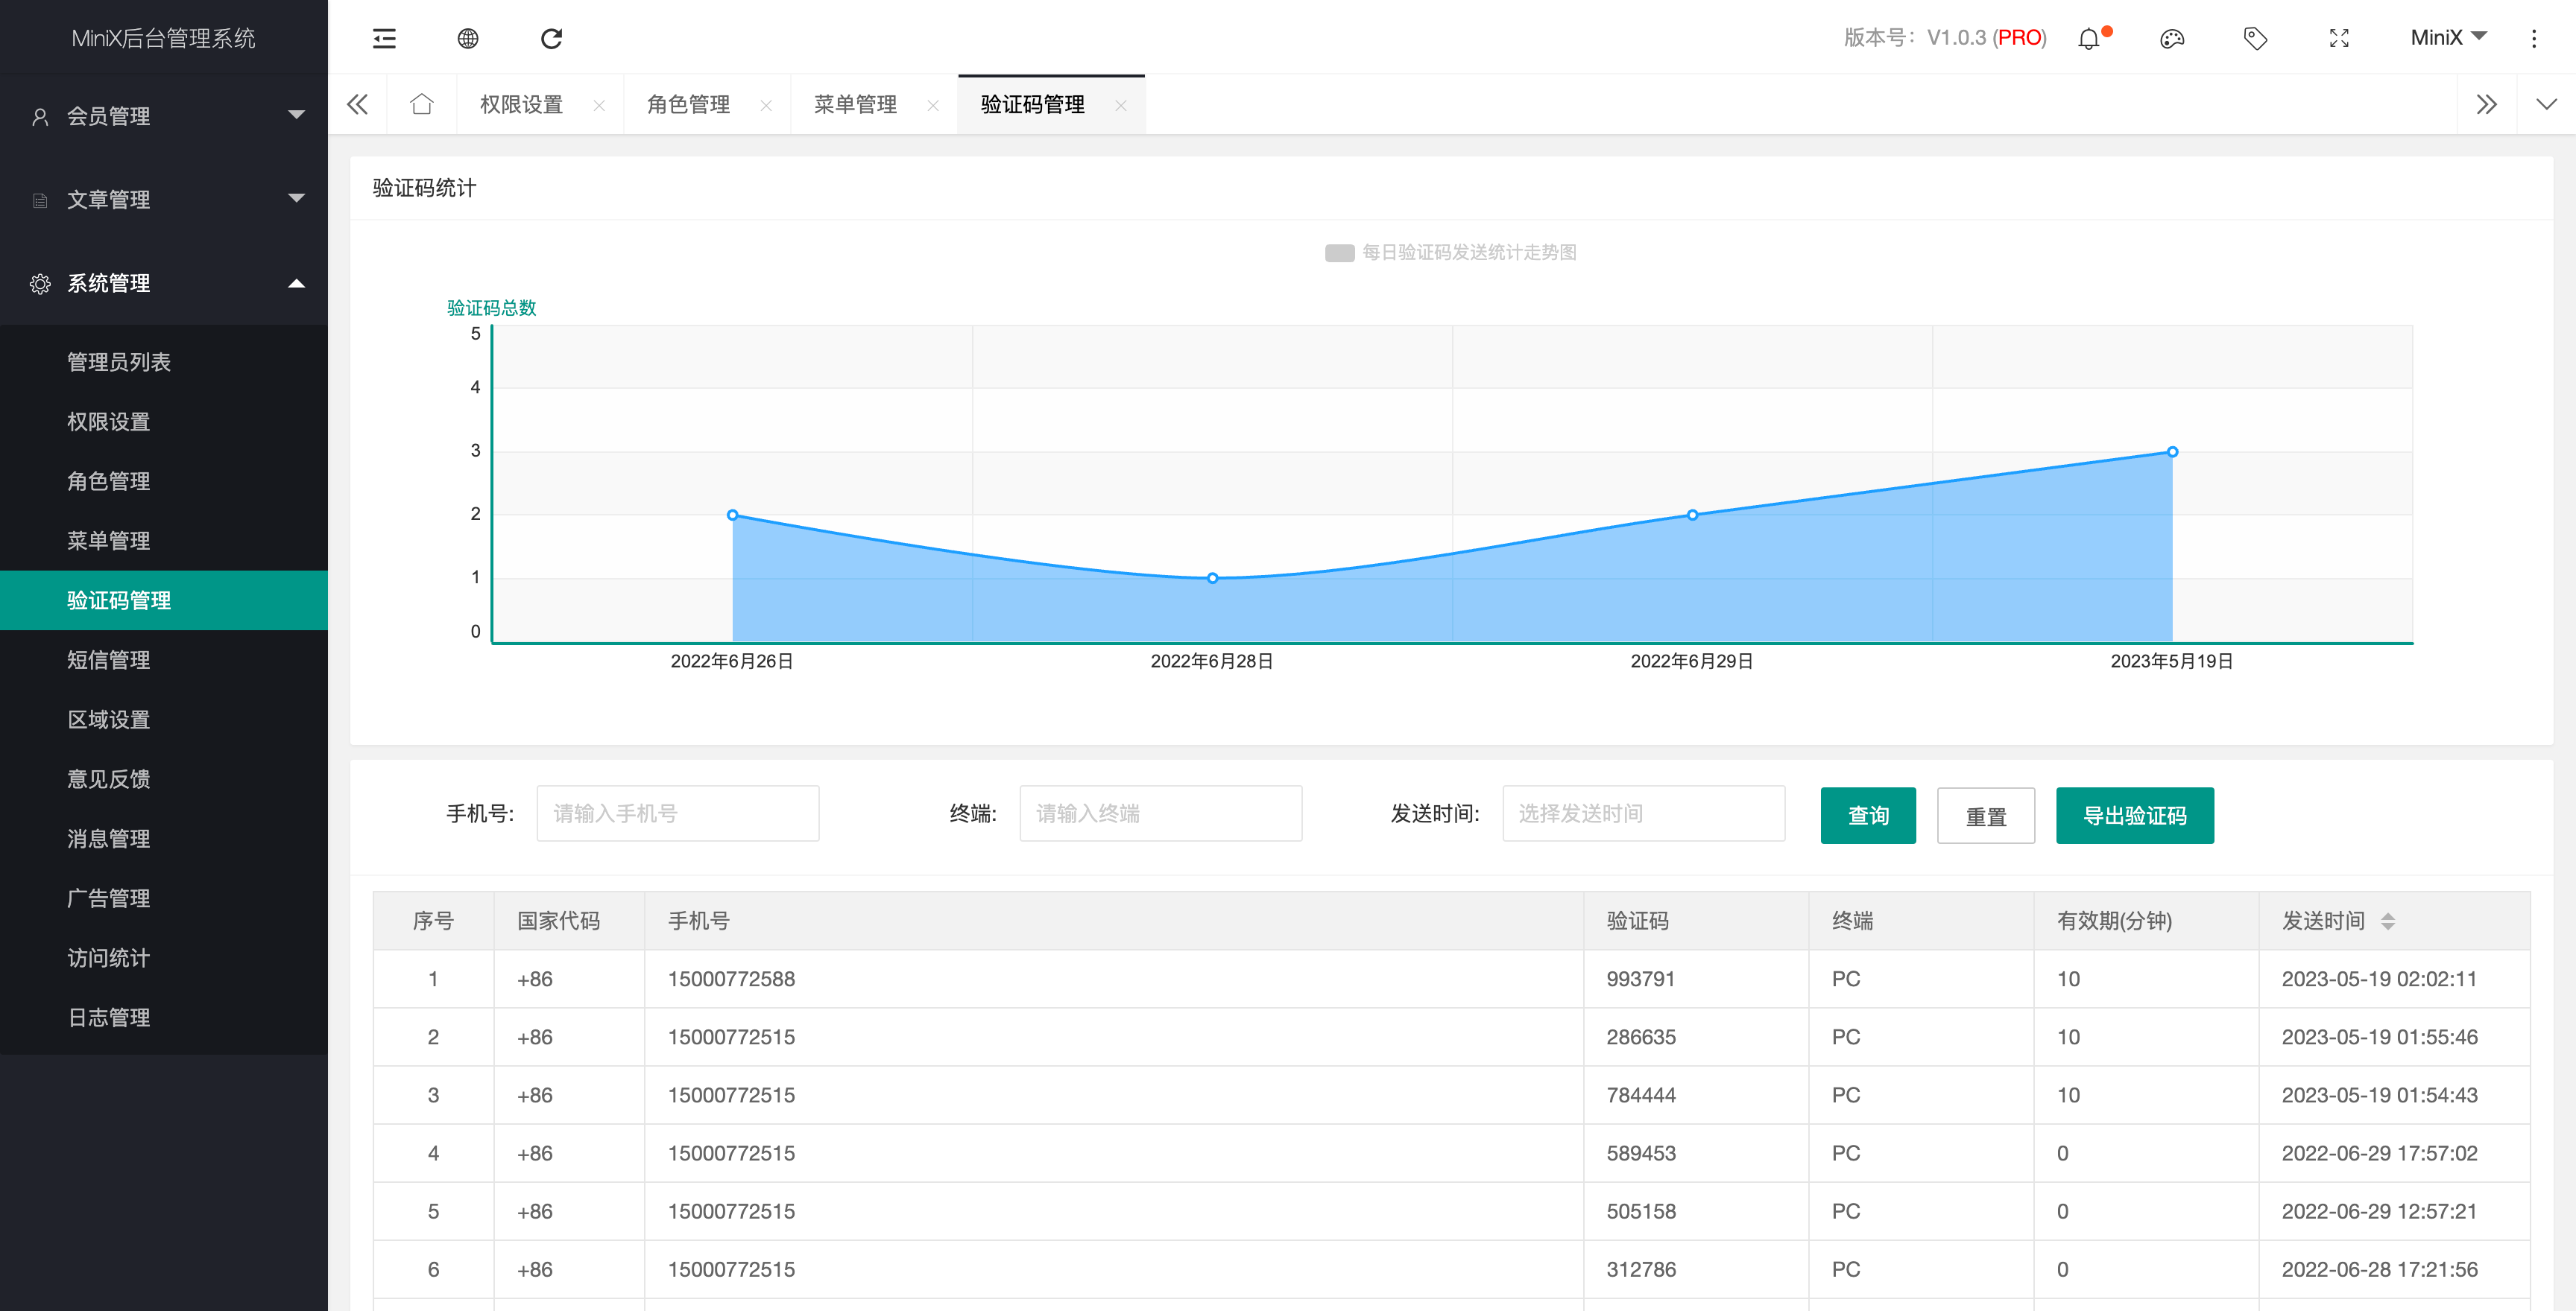2576x1311 pixels.
Task: Expand the 会员管理 sidebar menu
Action: point(164,116)
